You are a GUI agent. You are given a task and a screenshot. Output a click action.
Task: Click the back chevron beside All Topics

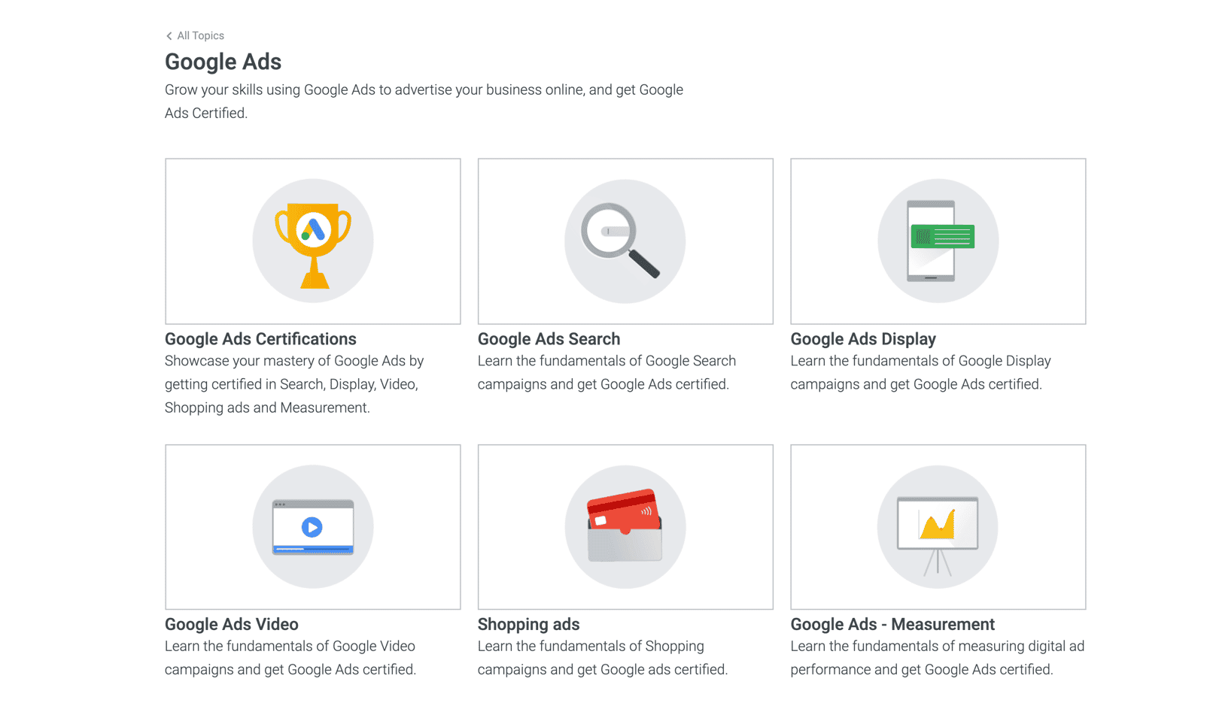pyautogui.click(x=169, y=35)
